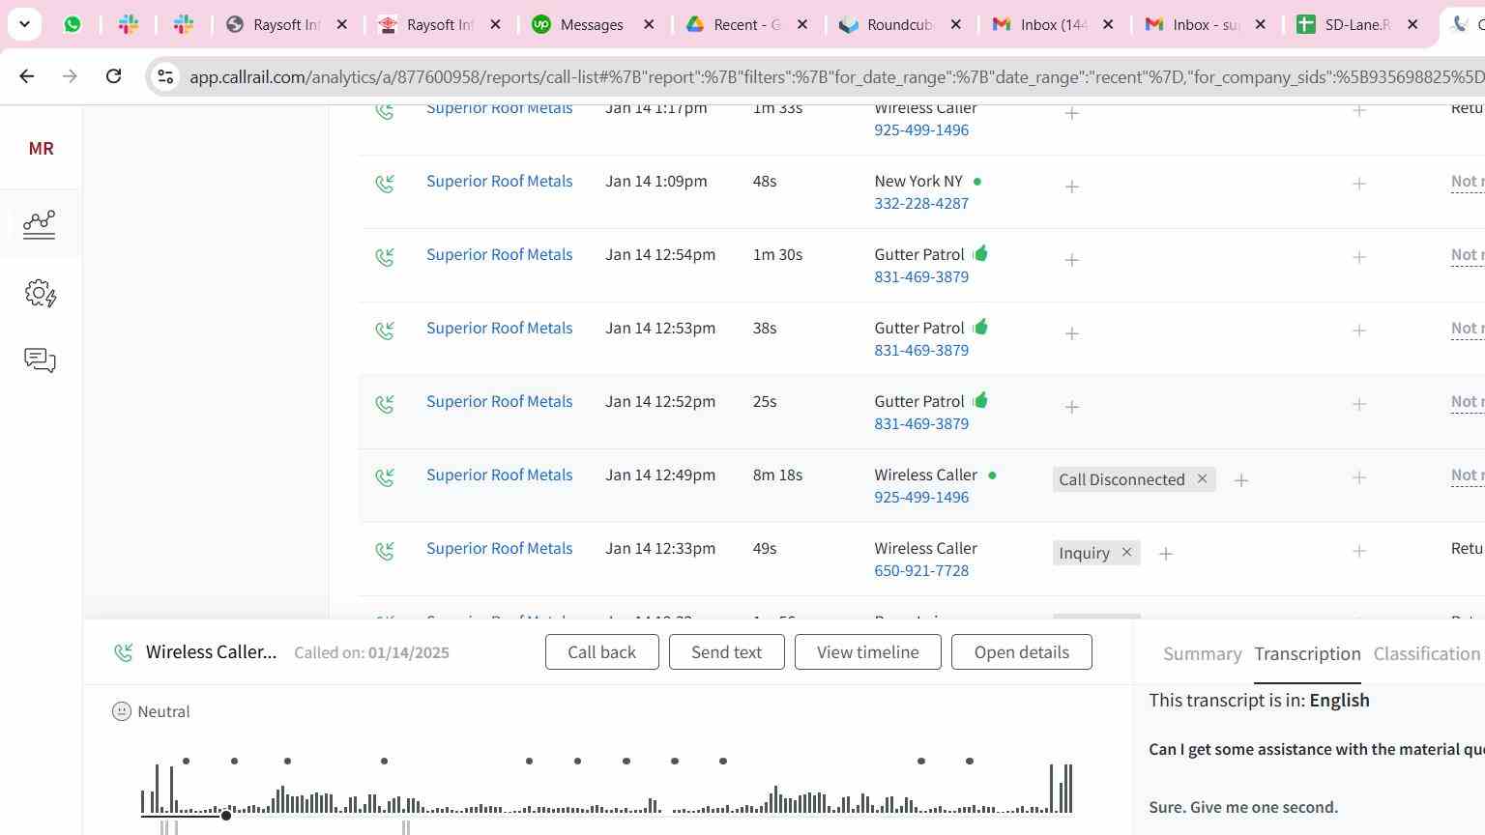The height and width of the screenshot is (835, 1485).
Task: Click the 'Not r' value in 1:09pm row
Action: click(x=1467, y=181)
